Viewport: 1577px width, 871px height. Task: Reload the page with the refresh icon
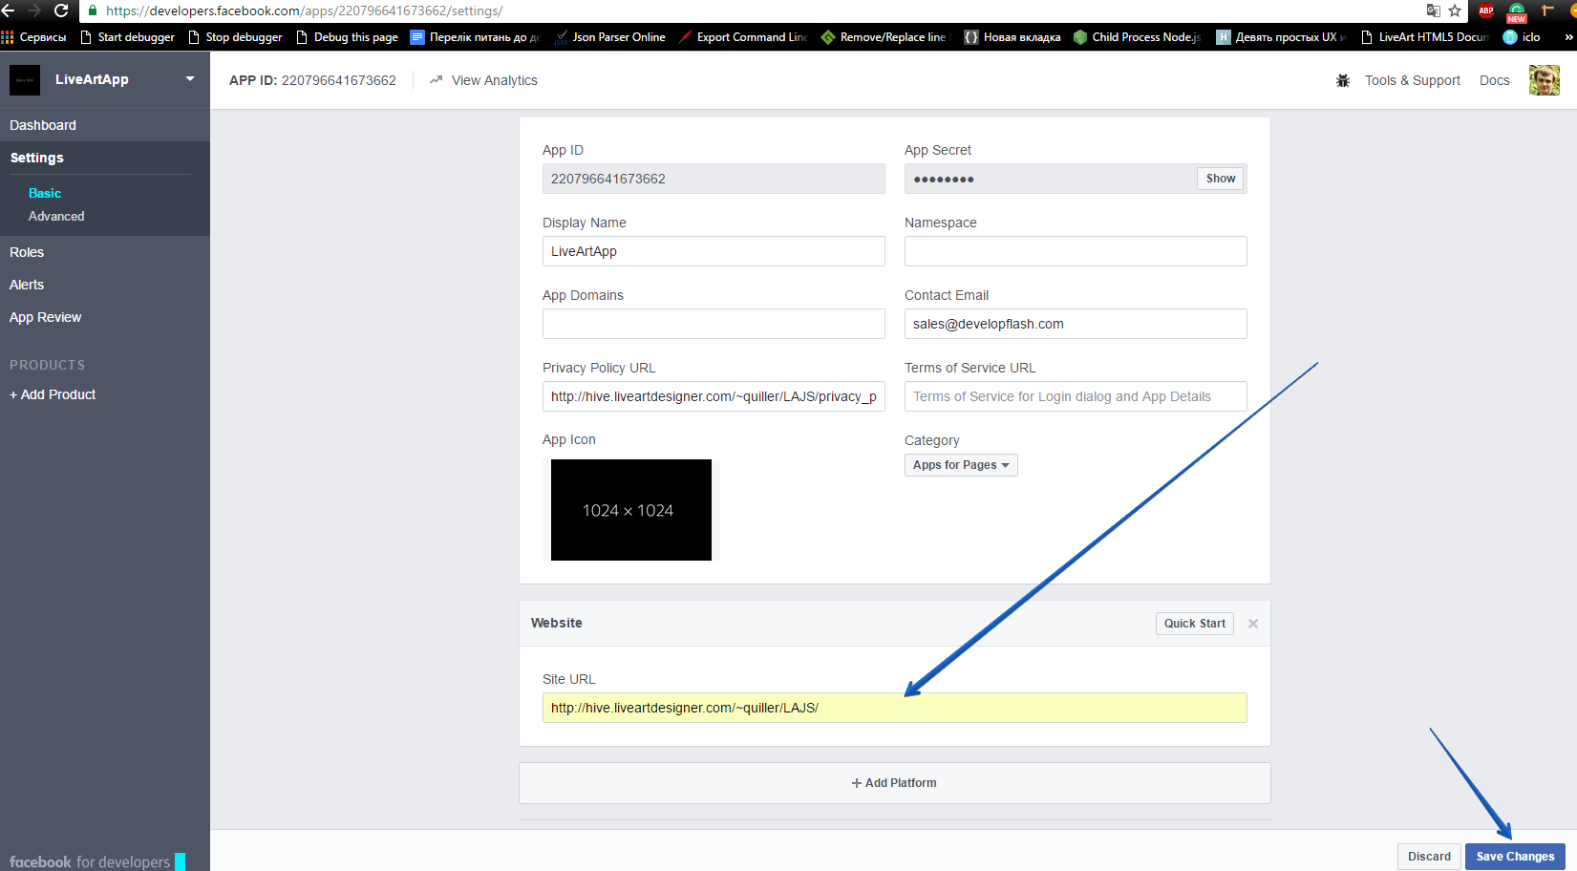pos(61,11)
